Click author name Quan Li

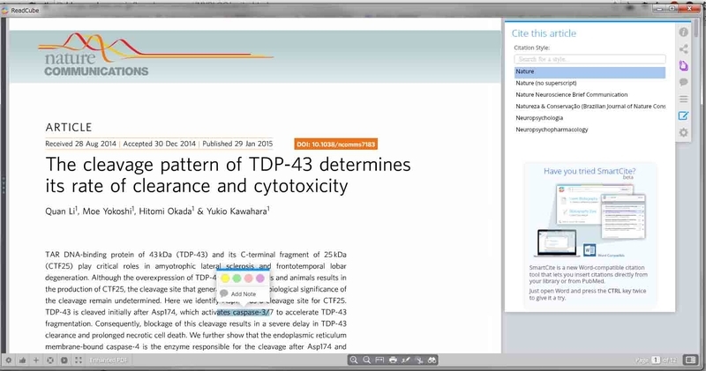click(x=60, y=211)
